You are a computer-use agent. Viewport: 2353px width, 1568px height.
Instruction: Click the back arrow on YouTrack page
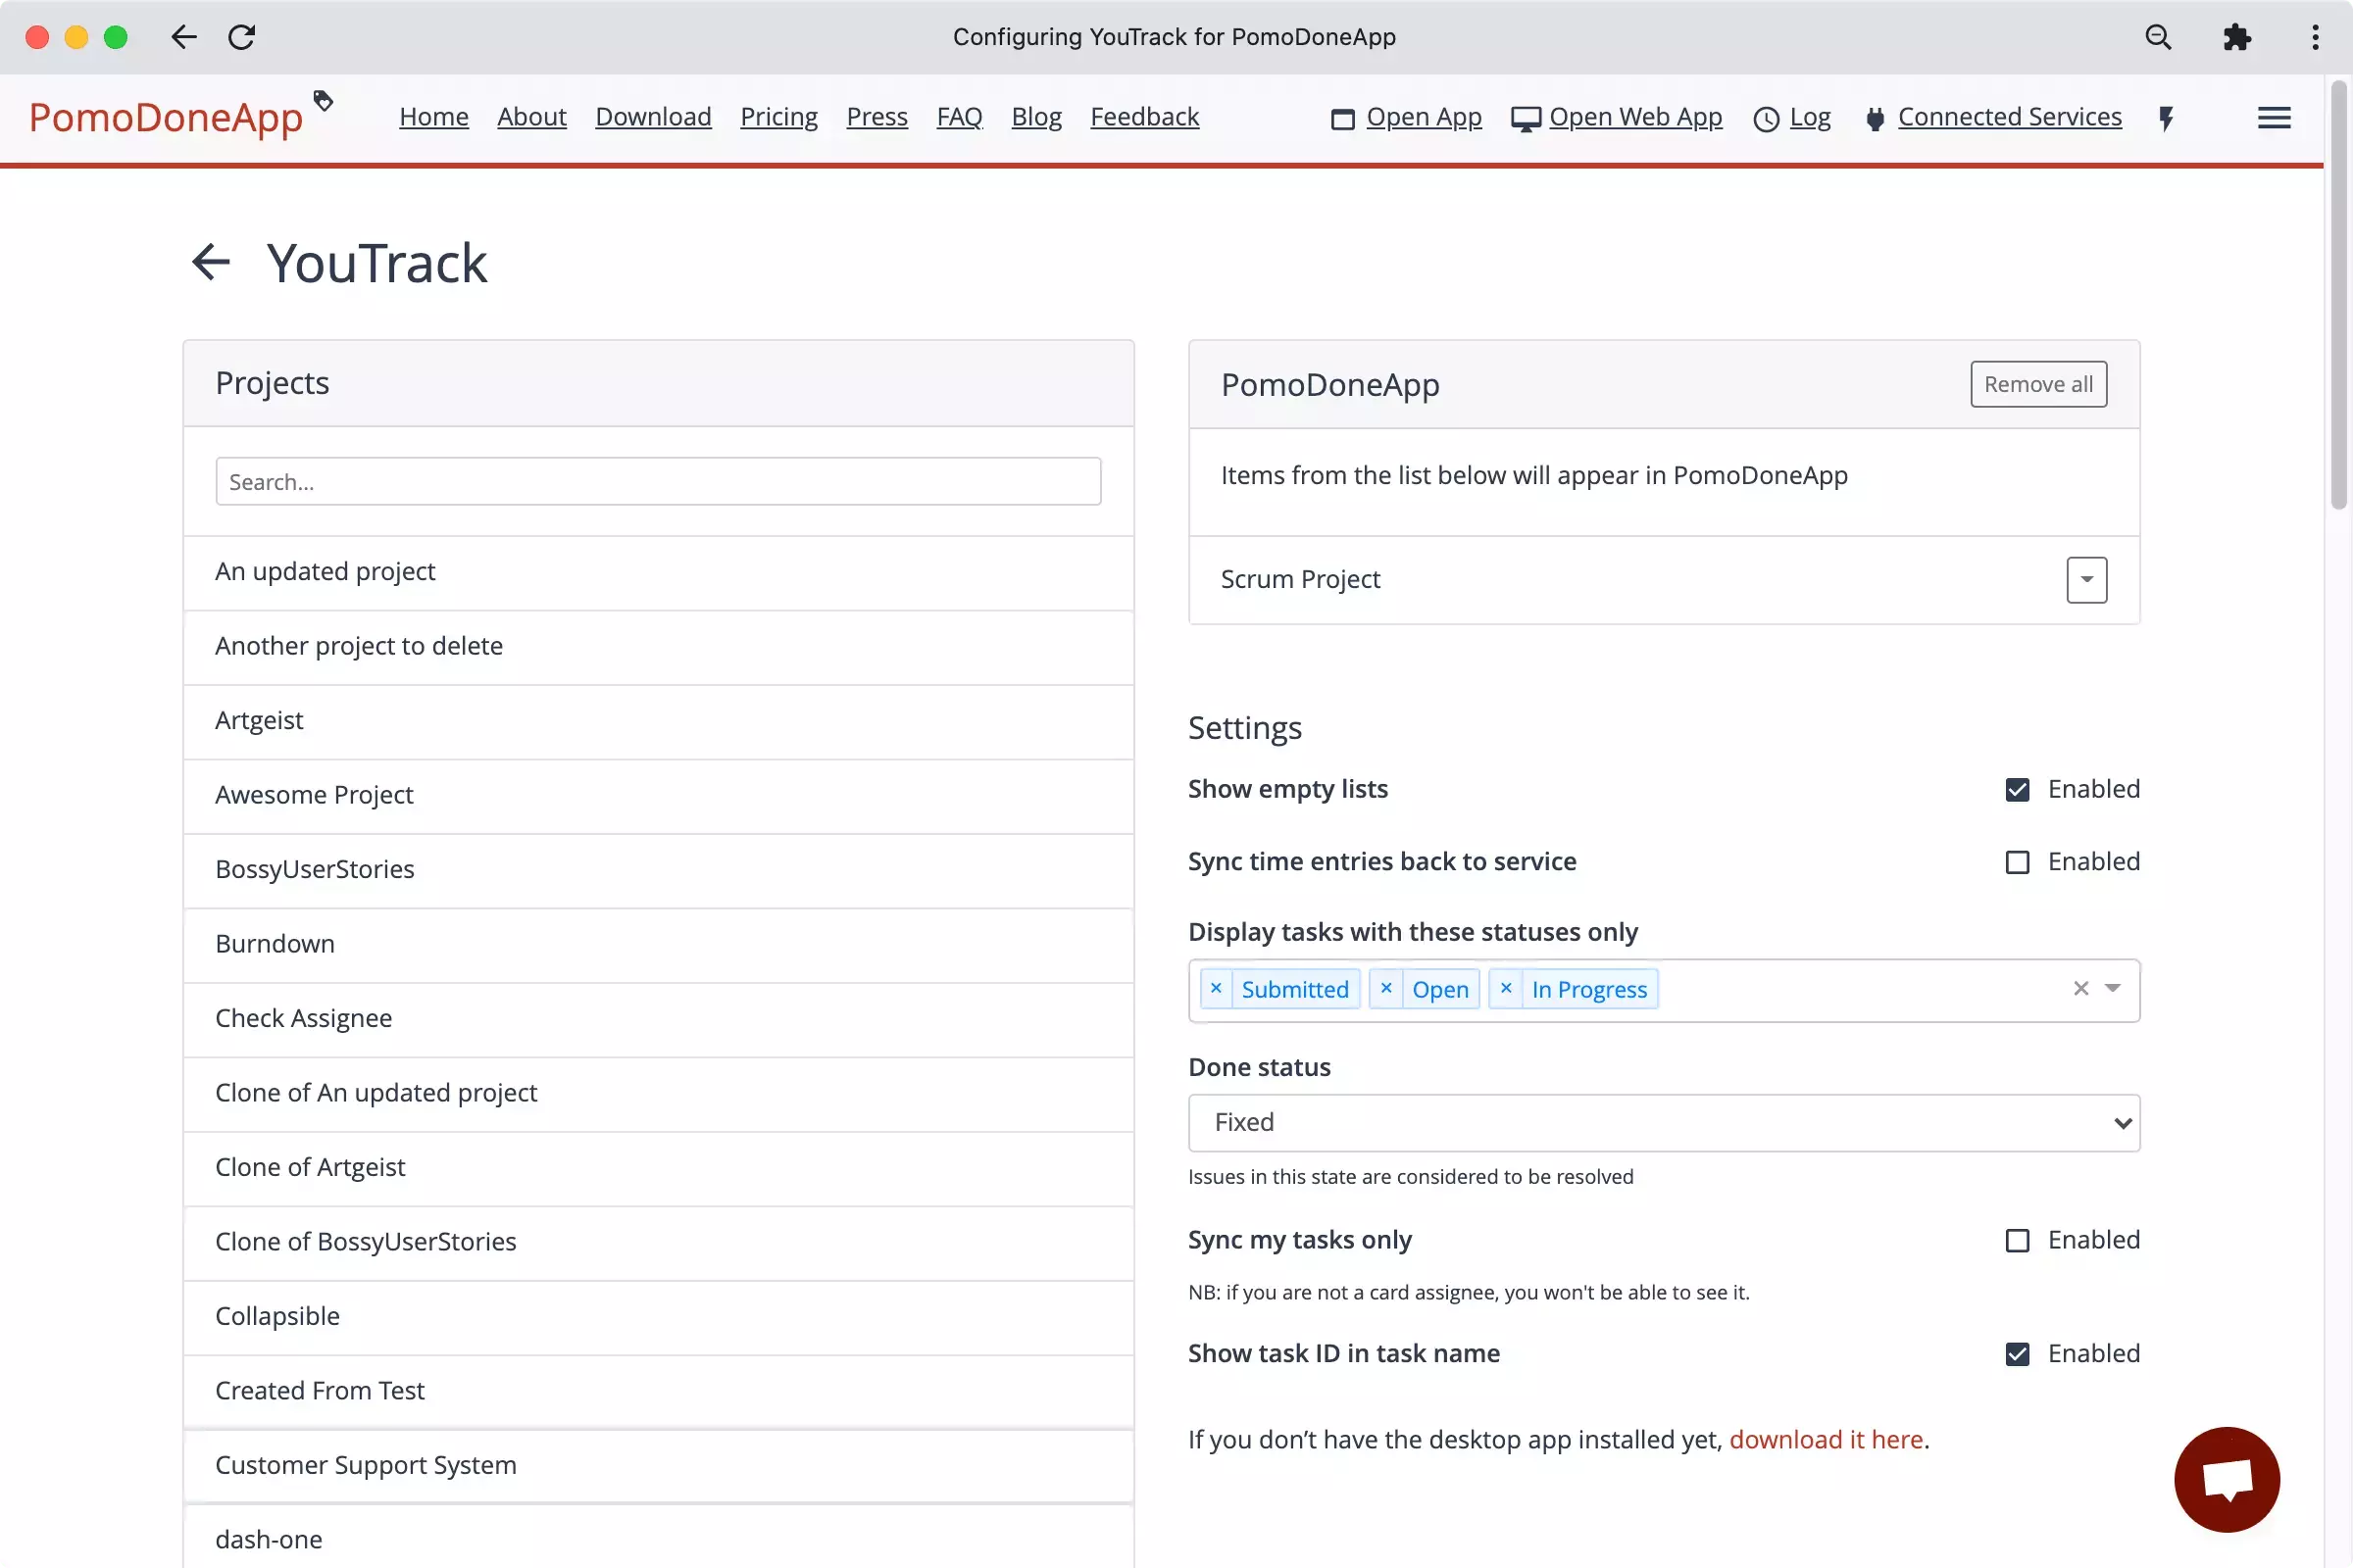point(210,263)
